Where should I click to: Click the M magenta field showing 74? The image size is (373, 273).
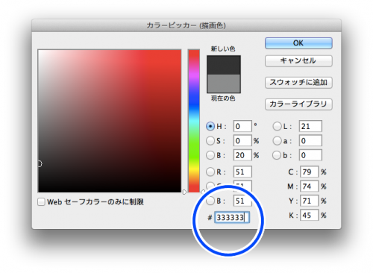coord(310,186)
